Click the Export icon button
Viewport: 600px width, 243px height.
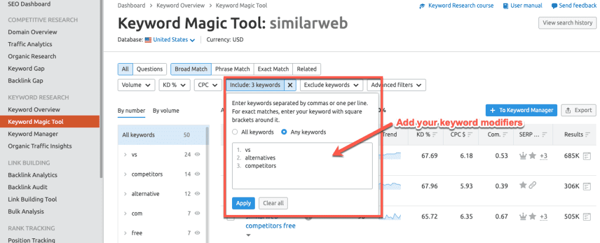click(578, 110)
